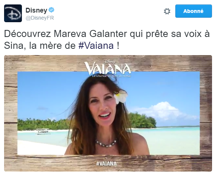
Task: Click the white flower in her hair
Action: coord(120,97)
